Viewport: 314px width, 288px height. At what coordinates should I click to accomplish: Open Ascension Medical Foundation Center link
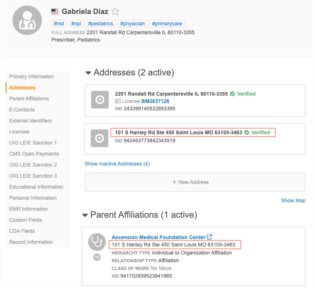click(159, 237)
